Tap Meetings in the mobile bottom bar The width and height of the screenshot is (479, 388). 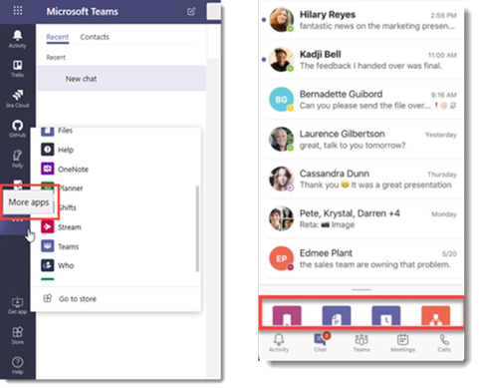pos(402,343)
